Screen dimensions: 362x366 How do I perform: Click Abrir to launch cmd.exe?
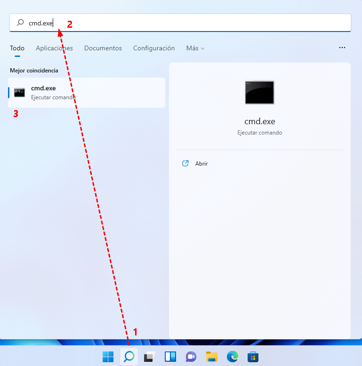click(x=201, y=164)
